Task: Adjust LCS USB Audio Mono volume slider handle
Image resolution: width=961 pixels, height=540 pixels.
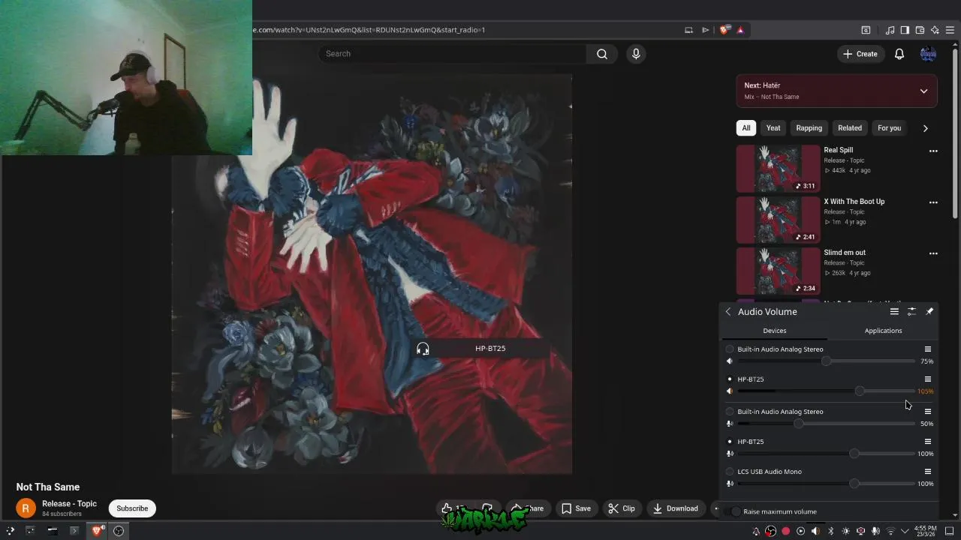Action: [854, 484]
